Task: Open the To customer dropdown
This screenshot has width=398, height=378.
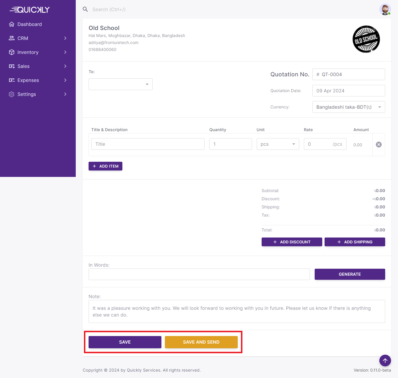Action: [120, 84]
